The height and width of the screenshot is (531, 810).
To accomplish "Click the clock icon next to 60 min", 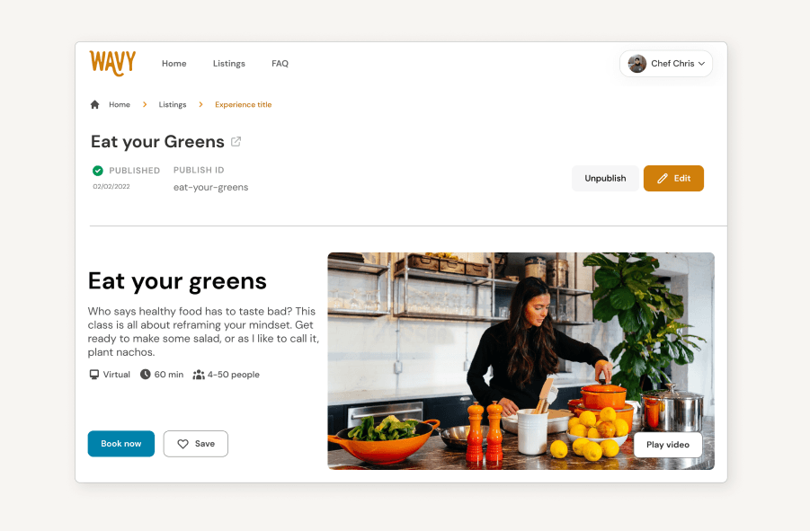I will click(x=145, y=374).
